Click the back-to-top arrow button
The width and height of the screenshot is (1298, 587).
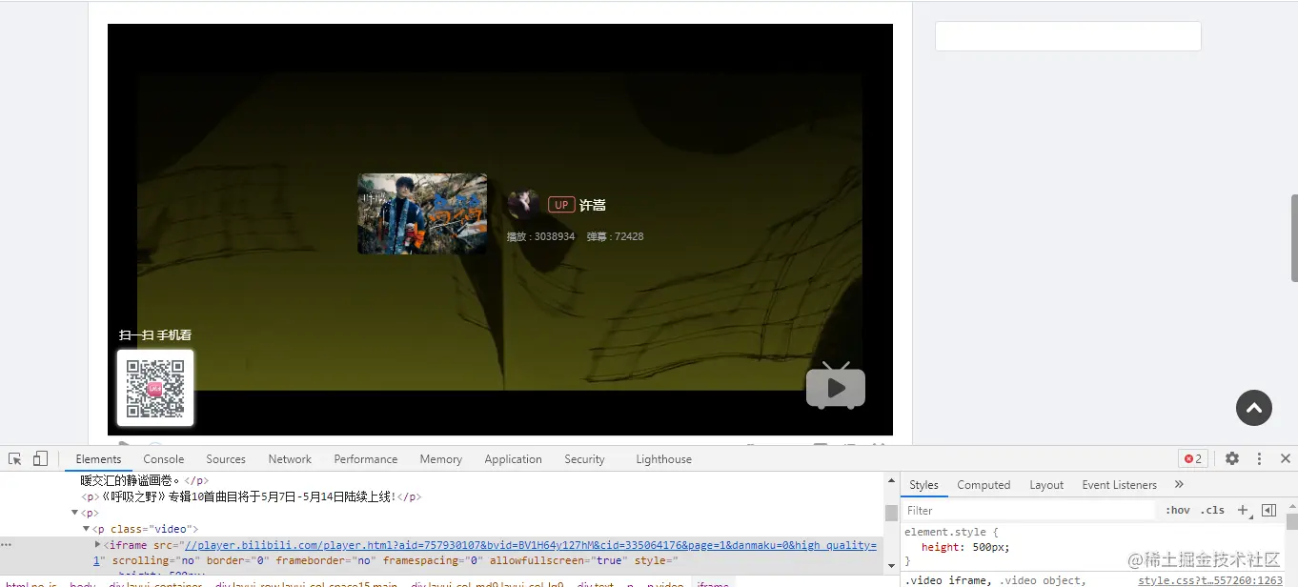pyautogui.click(x=1254, y=408)
